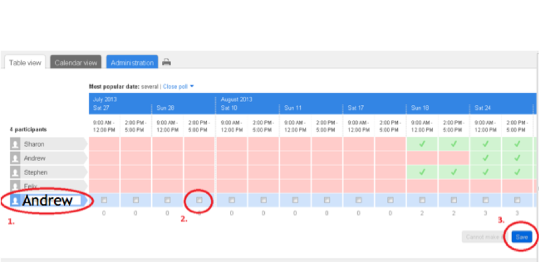
Task: Click Stephen's green checkmark for Sun 18 afternoon
Action: pos(454,172)
